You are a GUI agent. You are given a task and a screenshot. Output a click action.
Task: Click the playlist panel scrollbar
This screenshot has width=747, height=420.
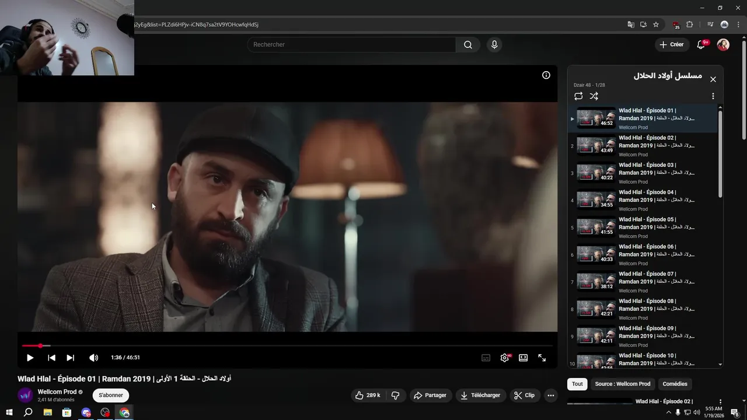(x=720, y=155)
